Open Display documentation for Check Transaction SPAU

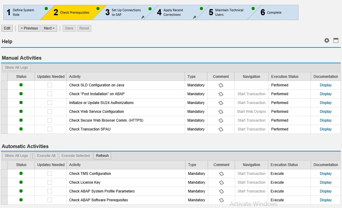[x=326, y=129]
